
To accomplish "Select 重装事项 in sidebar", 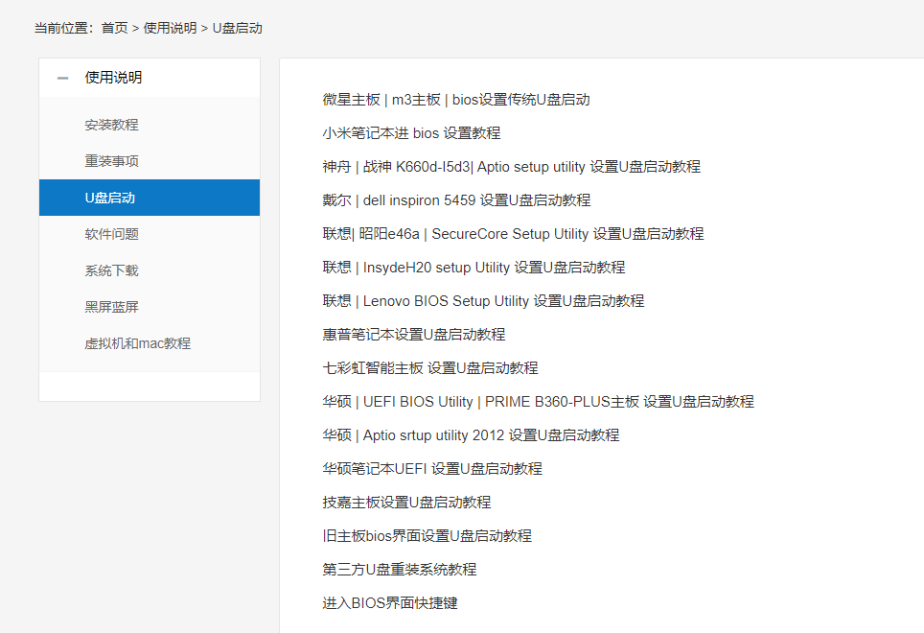I will coord(111,161).
